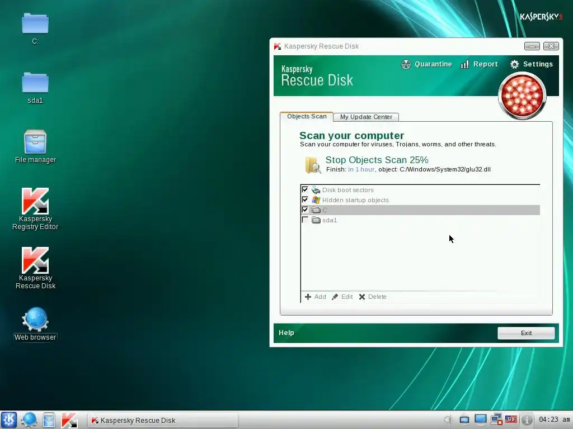Click the red protection status indicator
Viewport: 573px width, 429px height.
[x=522, y=96]
